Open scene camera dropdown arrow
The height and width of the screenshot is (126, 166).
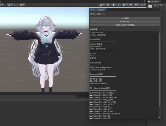138,5
